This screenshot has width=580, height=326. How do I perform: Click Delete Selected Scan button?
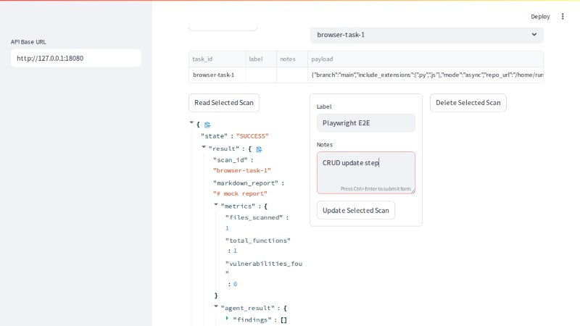(468, 103)
